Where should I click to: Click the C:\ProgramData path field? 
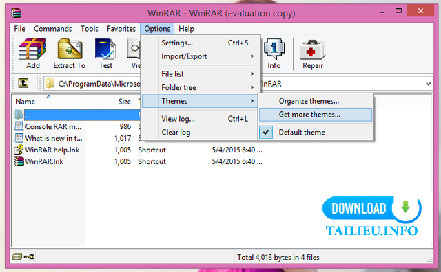99,84
